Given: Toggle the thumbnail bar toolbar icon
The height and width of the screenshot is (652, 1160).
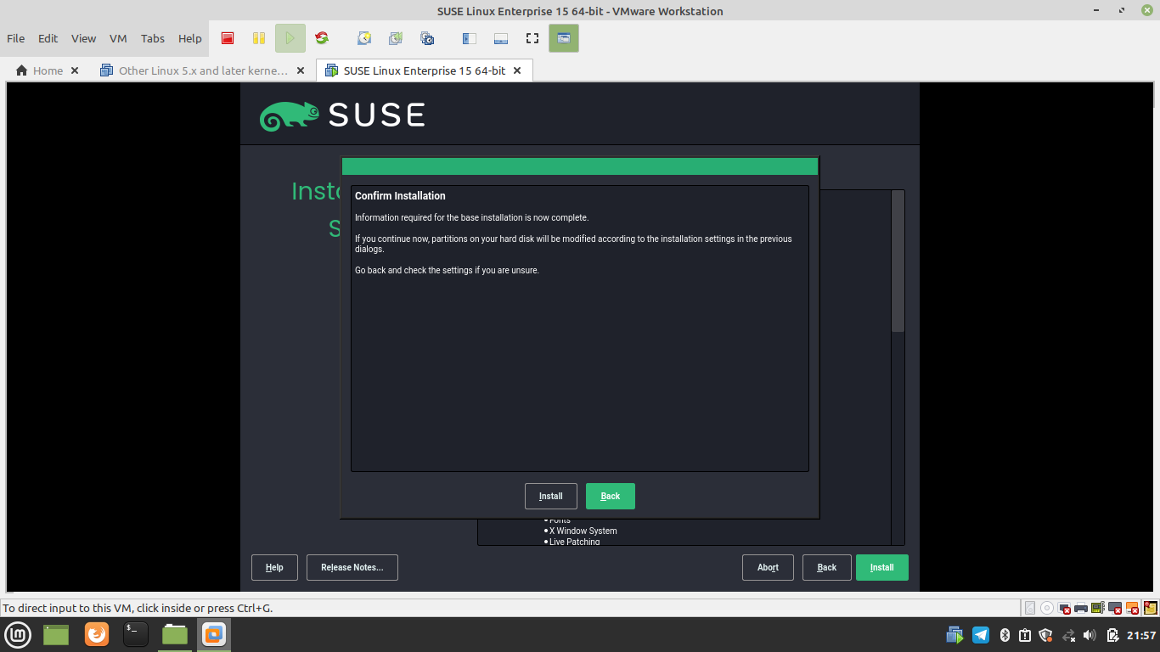Looking at the screenshot, I should click(500, 38).
